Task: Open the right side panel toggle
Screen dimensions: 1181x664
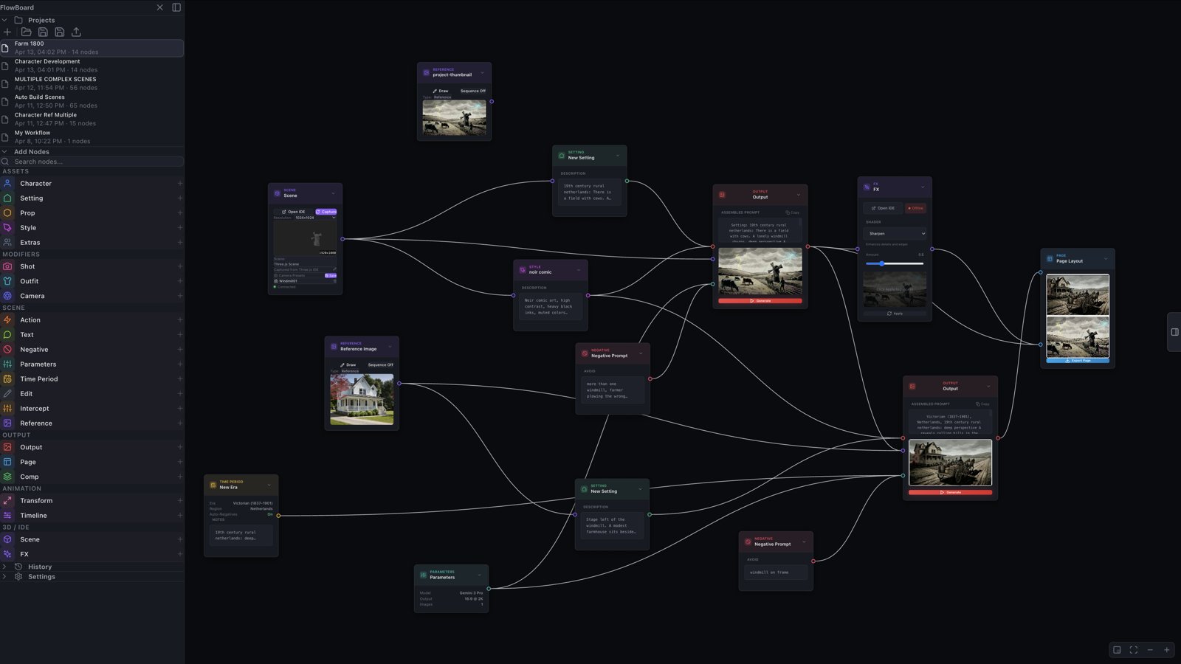Action: [1174, 332]
